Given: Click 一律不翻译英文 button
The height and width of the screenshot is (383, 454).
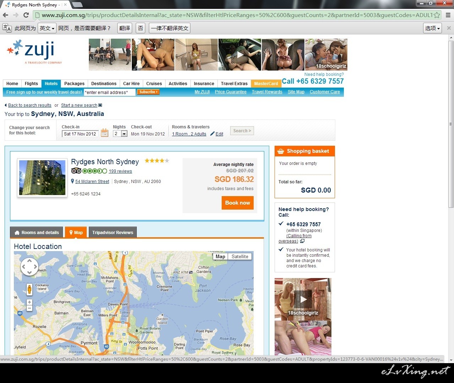Looking at the screenshot, I should 169,28.
